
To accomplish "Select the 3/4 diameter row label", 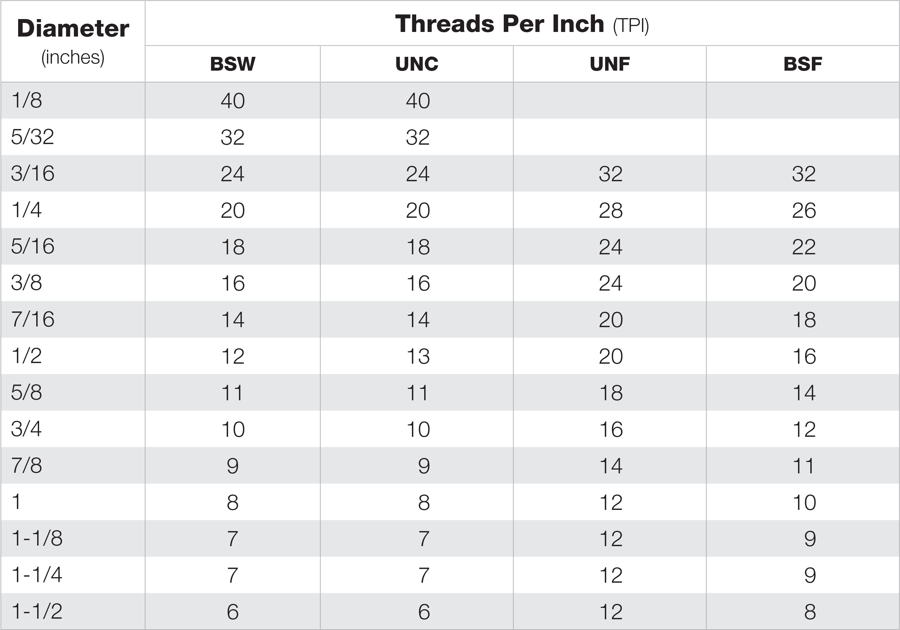I will [x=27, y=429].
